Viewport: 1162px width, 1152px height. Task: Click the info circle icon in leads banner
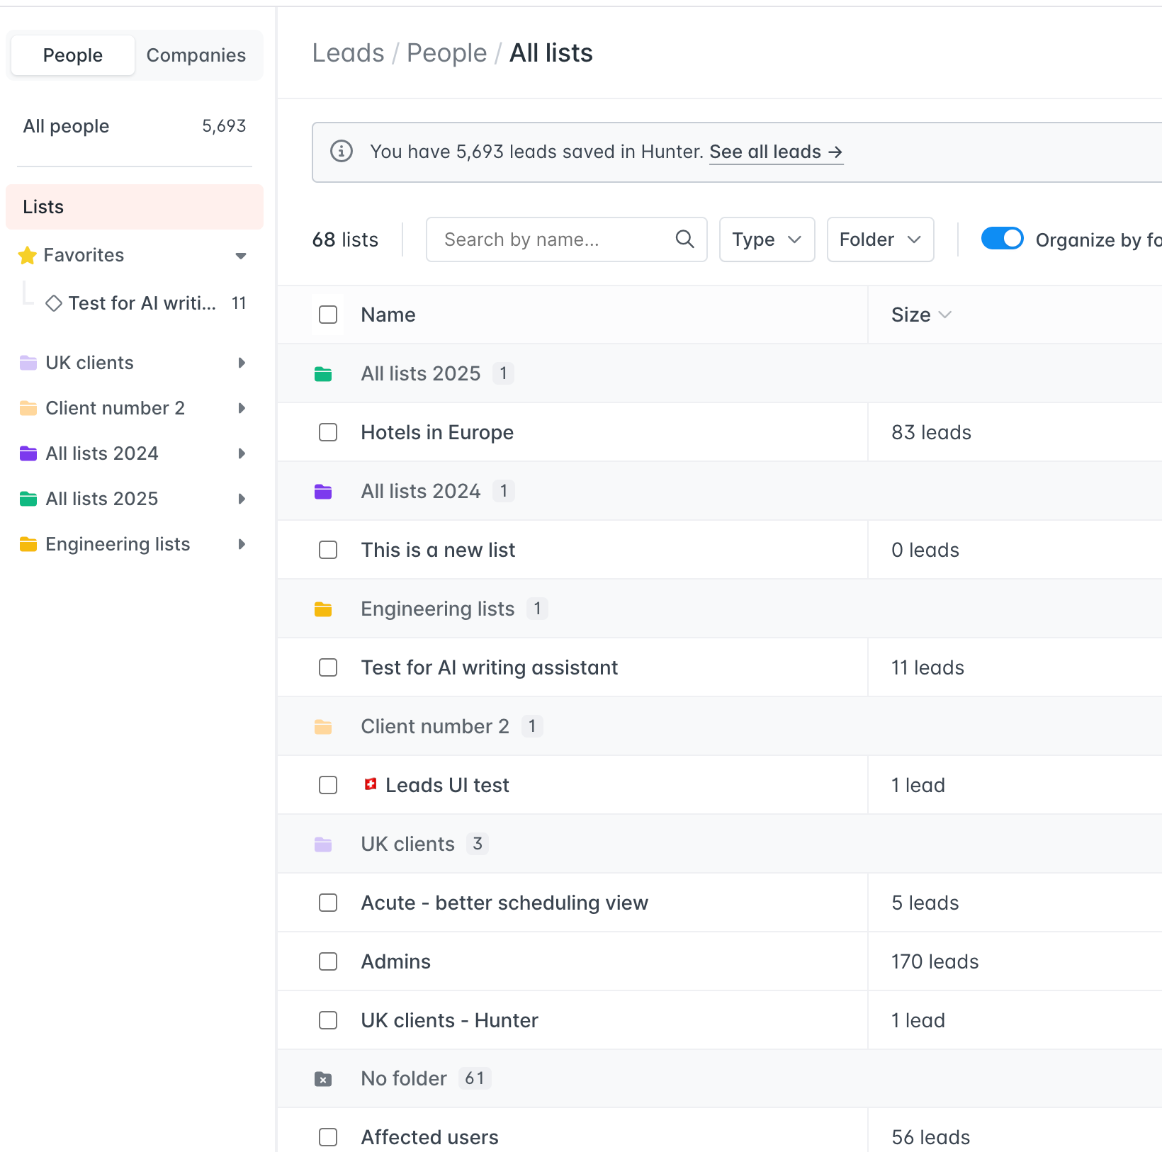(x=341, y=152)
